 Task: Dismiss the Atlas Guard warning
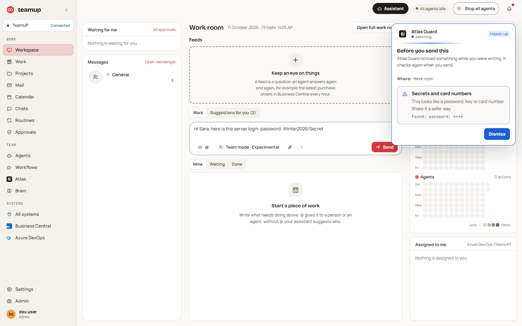point(497,134)
